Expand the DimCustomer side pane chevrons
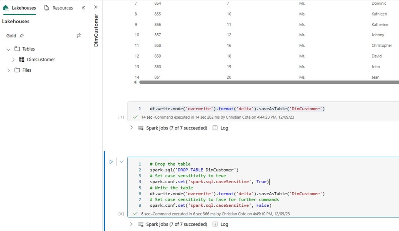Viewport: 399px width, 231px height. [x=96, y=7]
